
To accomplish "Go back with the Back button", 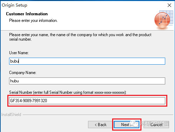I will (101, 125).
